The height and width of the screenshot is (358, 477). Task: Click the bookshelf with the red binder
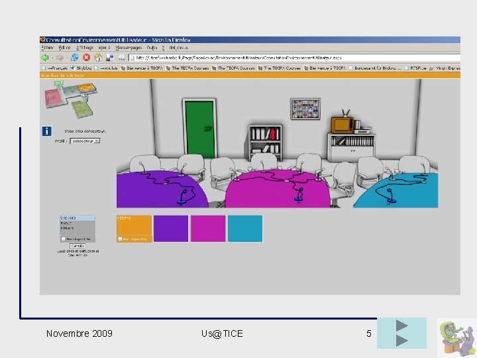pos(265,141)
